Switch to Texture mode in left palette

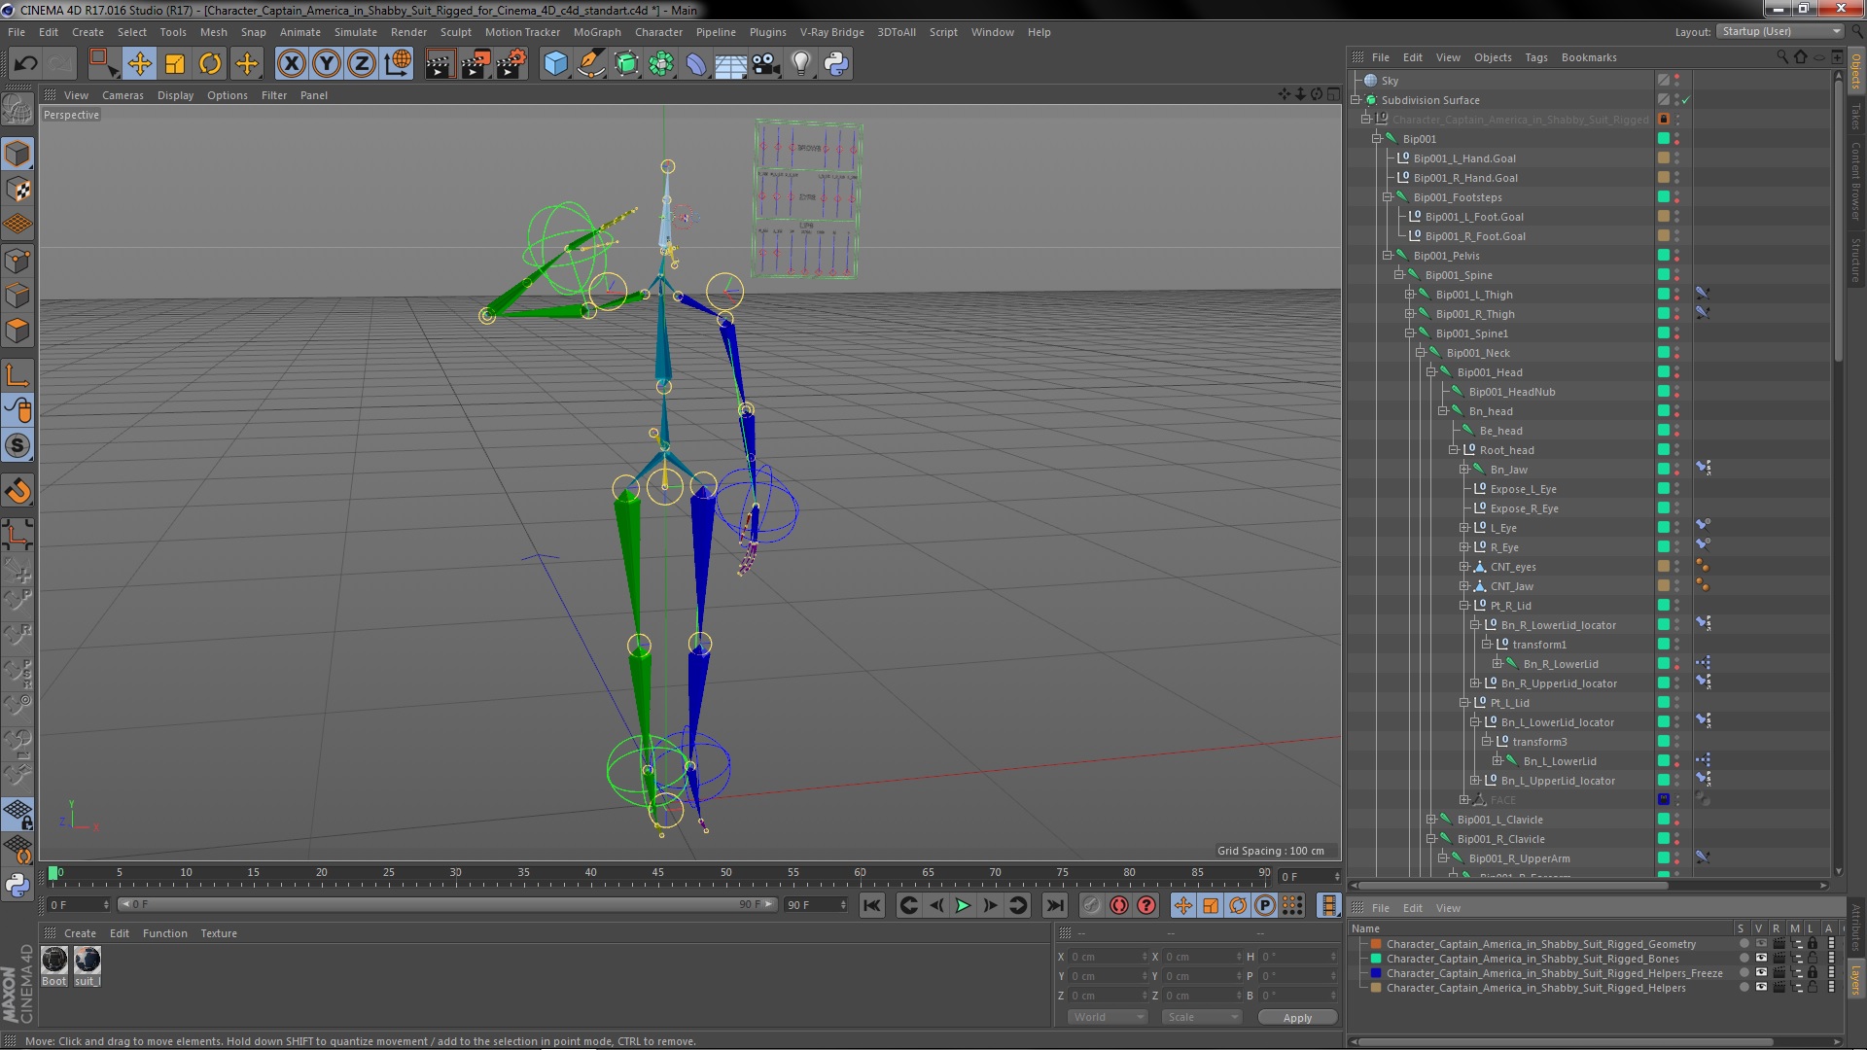[x=18, y=189]
